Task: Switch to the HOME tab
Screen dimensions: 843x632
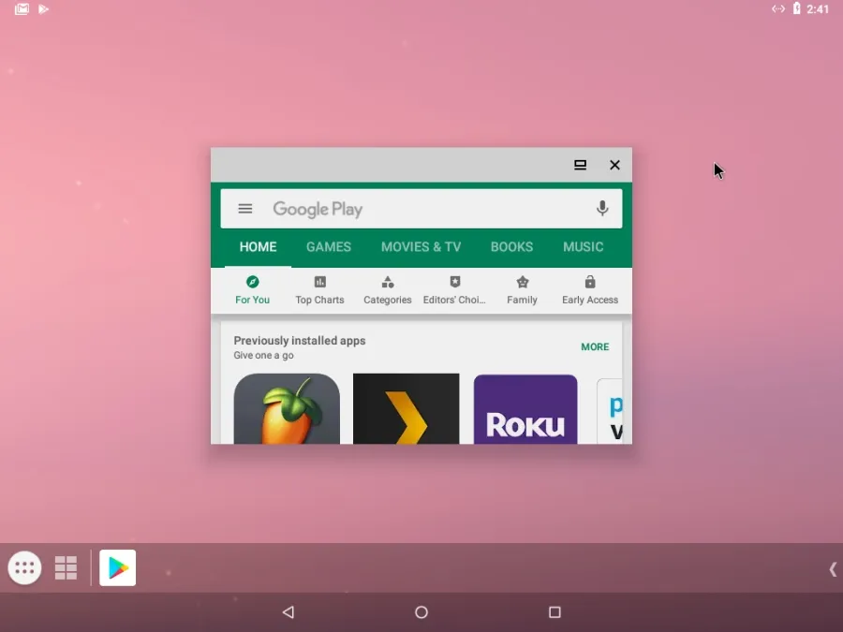Action: (x=259, y=246)
